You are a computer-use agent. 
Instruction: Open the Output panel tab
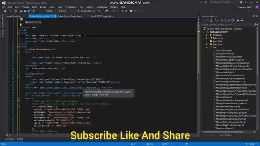tap(19, 139)
